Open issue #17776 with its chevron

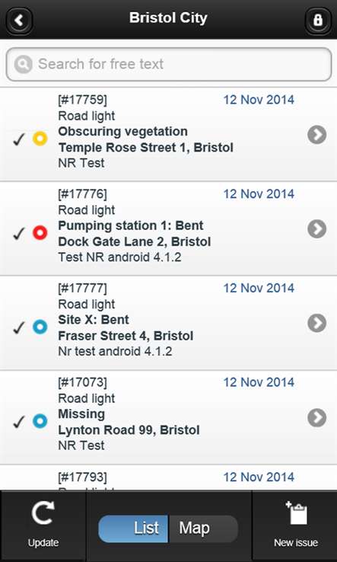(x=317, y=229)
